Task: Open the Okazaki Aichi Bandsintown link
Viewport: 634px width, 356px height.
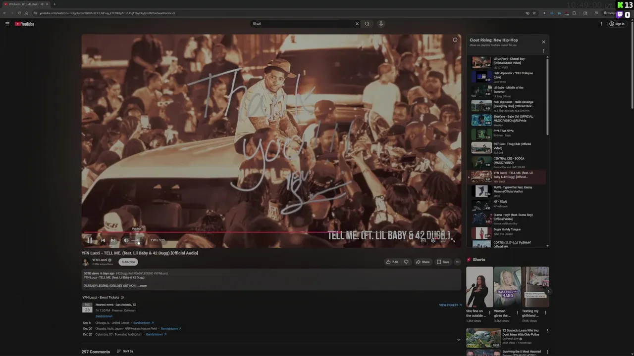Action: click(171, 329)
